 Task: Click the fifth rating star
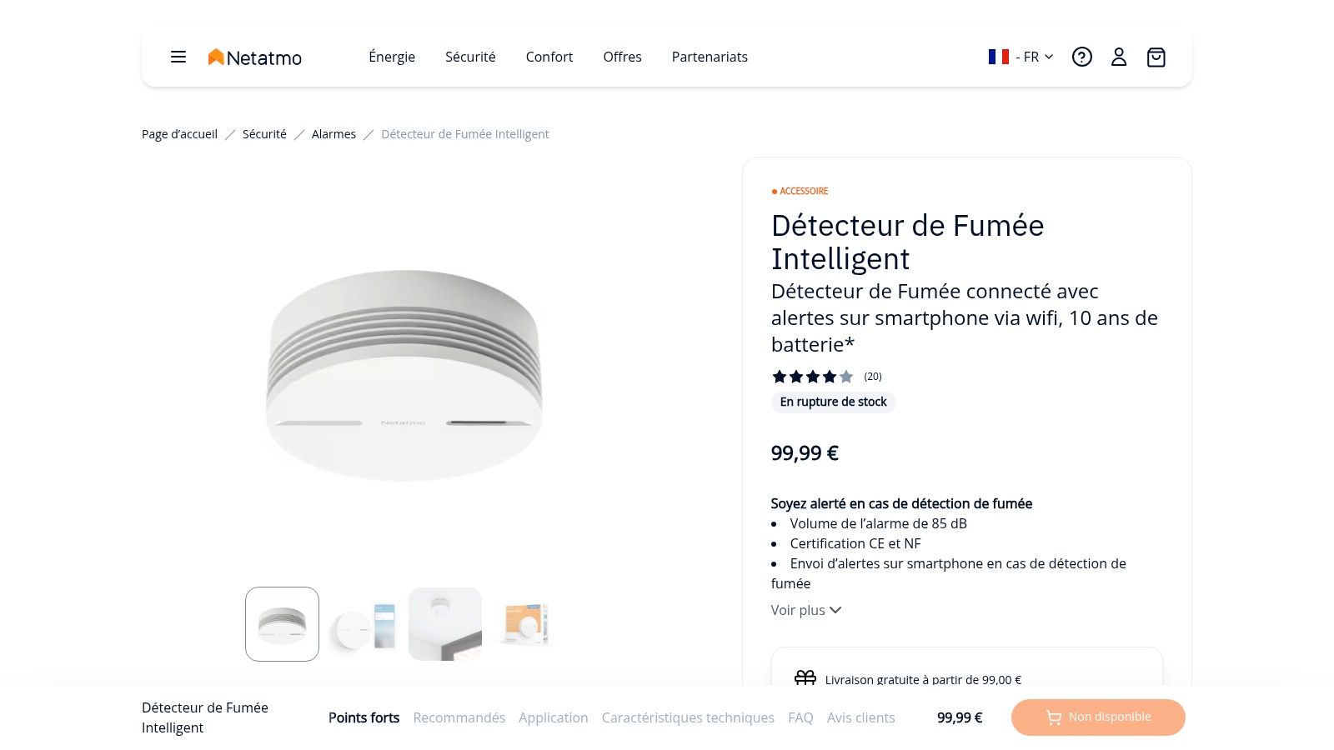click(x=846, y=377)
